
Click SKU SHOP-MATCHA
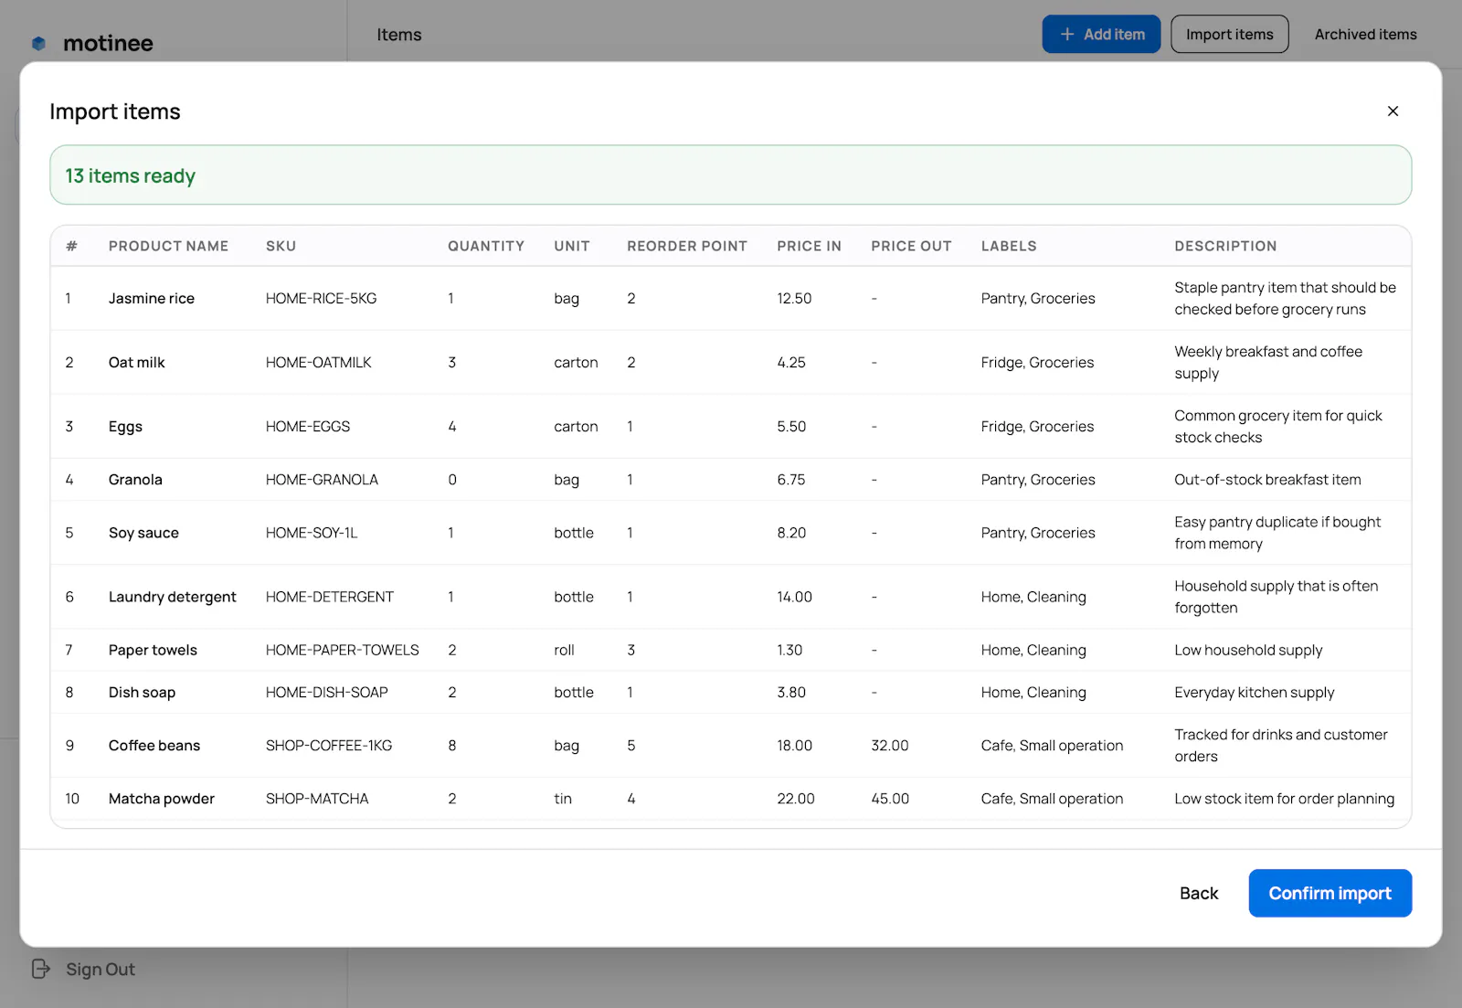[x=317, y=799]
